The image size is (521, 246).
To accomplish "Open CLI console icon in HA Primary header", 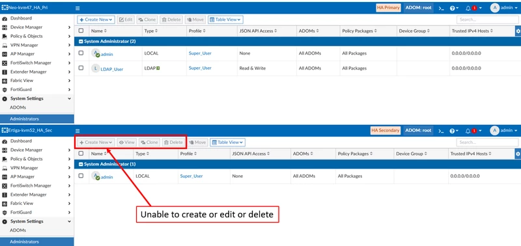I will [441, 8].
